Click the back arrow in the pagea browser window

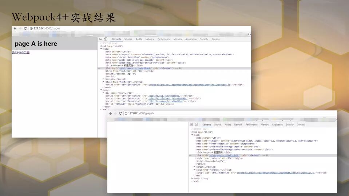(x=15, y=28)
